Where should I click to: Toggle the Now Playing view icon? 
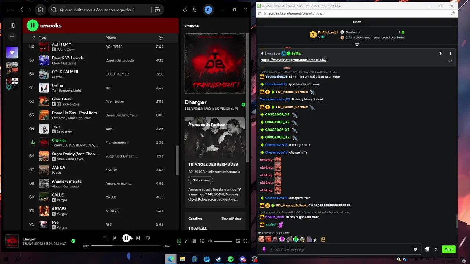pyautogui.click(x=179, y=241)
